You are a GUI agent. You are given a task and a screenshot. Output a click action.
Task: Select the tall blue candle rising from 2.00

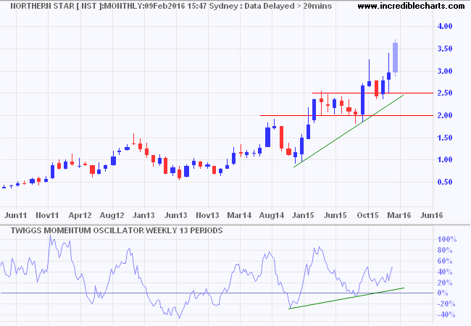click(362, 100)
